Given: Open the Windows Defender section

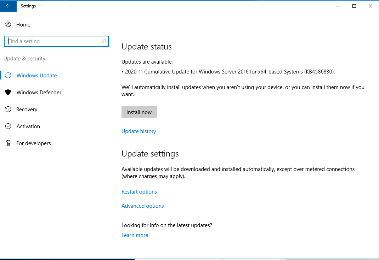Looking at the screenshot, I should coord(39,92).
